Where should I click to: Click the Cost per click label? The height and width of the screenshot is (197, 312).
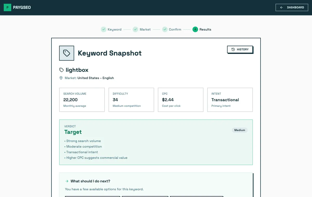pyautogui.click(x=171, y=106)
